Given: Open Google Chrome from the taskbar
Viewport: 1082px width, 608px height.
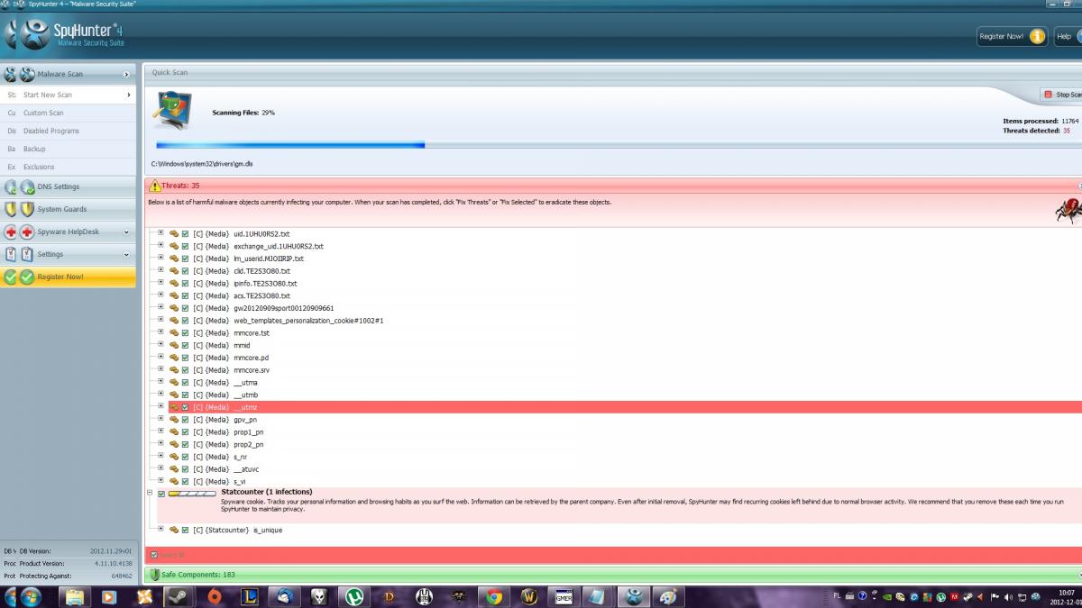Looking at the screenshot, I should click(493, 595).
